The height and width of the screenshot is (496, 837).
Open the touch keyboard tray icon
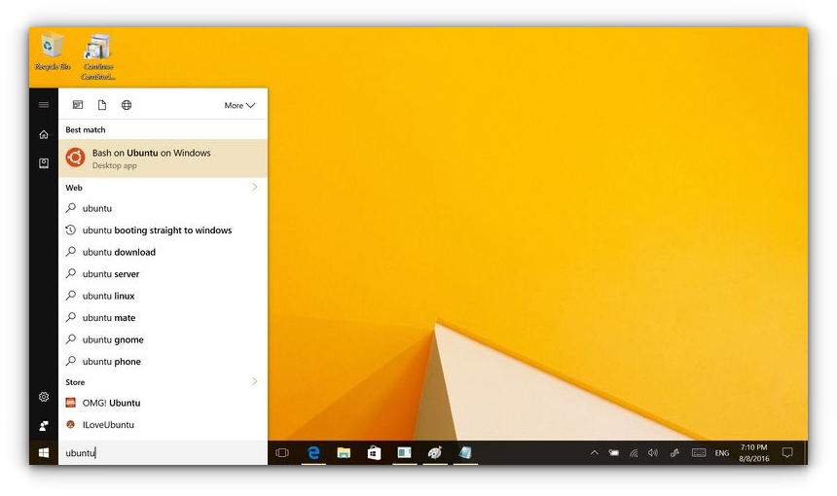click(x=699, y=453)
